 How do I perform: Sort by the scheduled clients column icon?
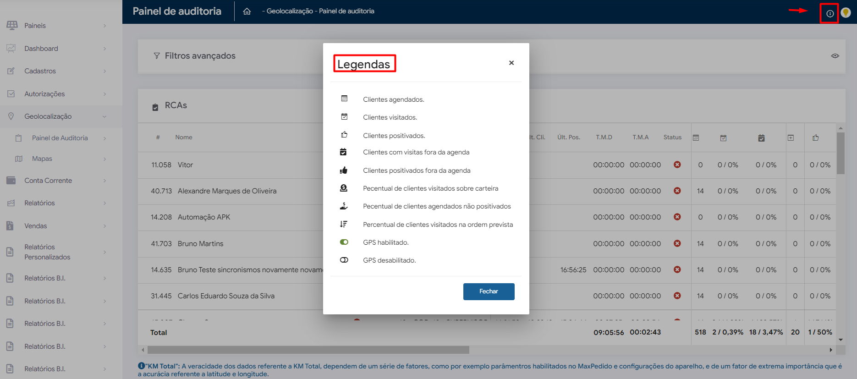tap(696, 137)
